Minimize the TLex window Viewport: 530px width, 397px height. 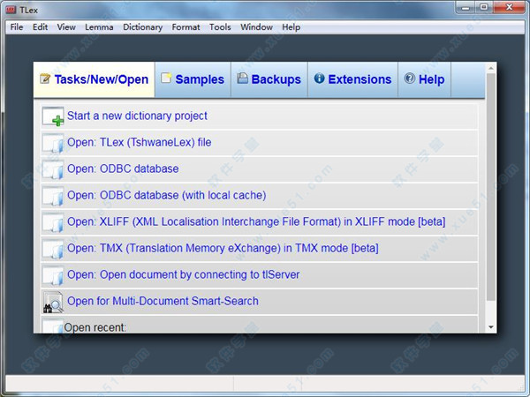coord(466,8)
